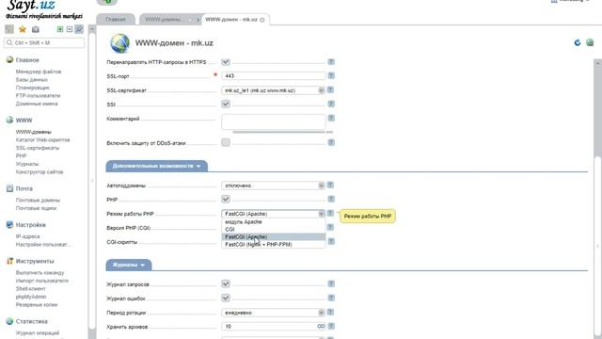The width and height of the screenshot is (602, 339).
Task: Open SSL-сертификаты in sidebar
Action: coord(38,148)
